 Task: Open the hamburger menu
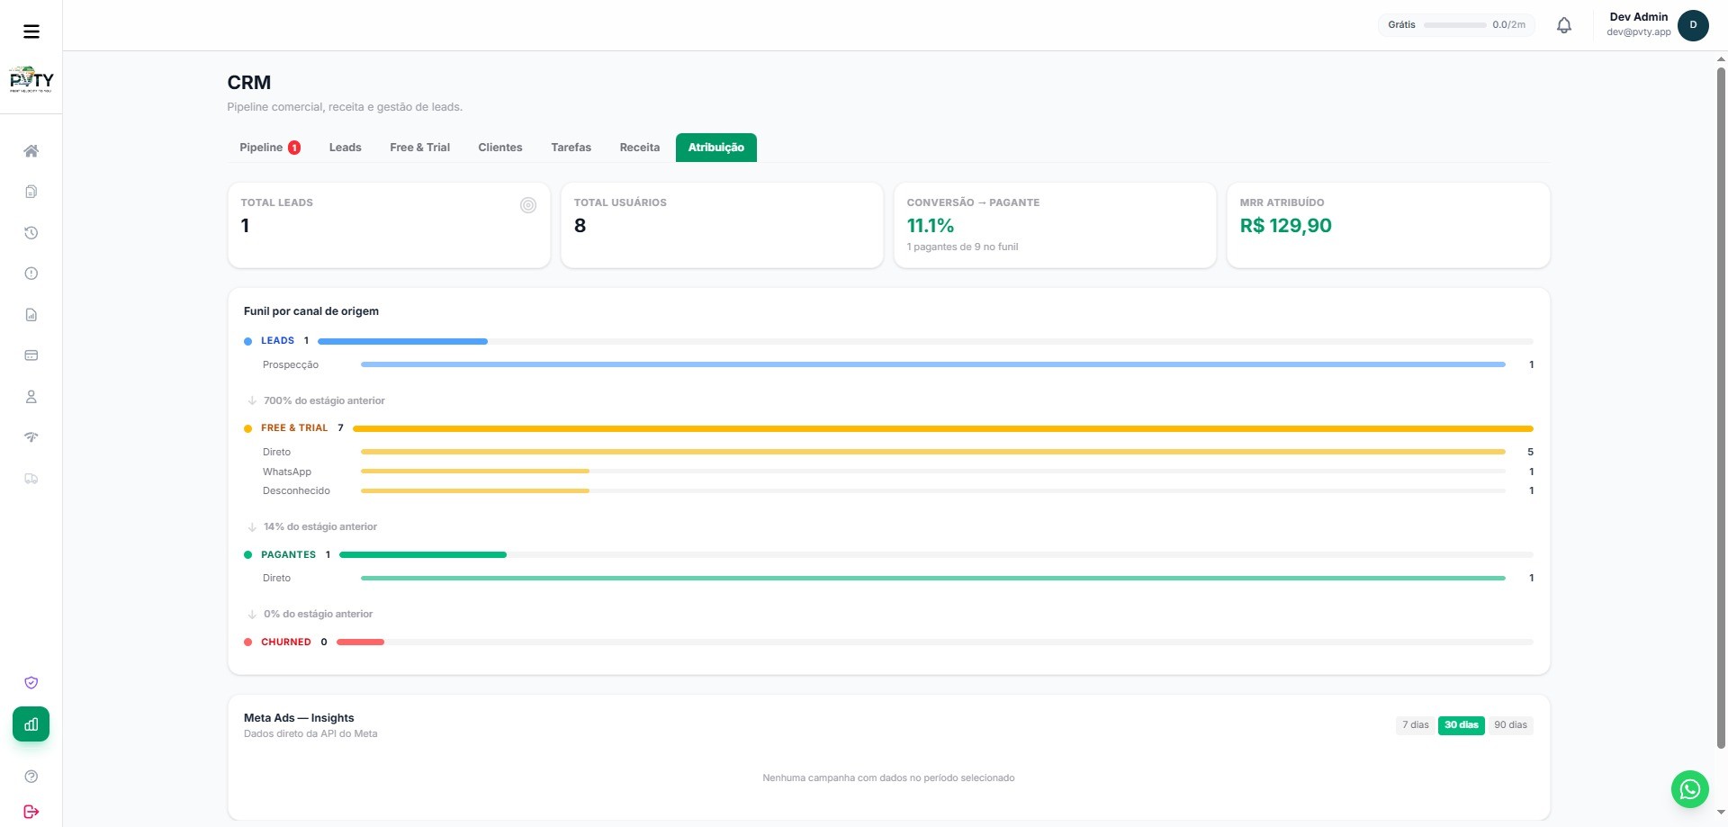[31, 31]
